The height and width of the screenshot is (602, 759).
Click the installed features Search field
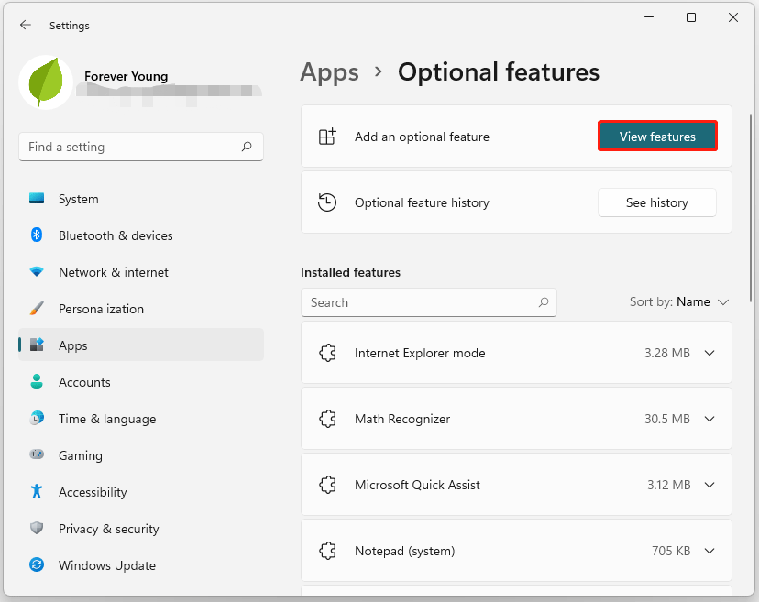tap(419, 302)
